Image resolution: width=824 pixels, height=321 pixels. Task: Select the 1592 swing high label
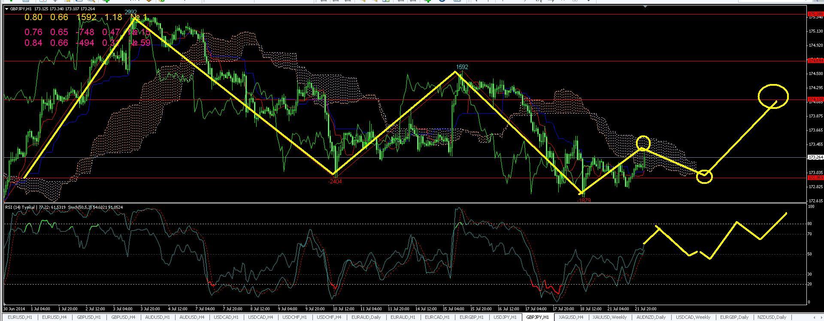tap(462, 67)
